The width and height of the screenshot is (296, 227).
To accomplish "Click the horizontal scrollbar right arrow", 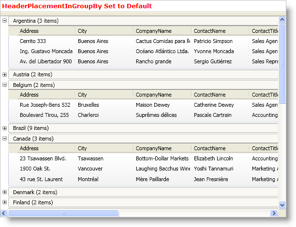I will [x=275, y=213].
